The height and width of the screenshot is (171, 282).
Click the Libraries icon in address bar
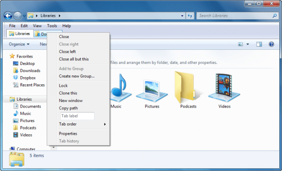click(x=31, y=16)
